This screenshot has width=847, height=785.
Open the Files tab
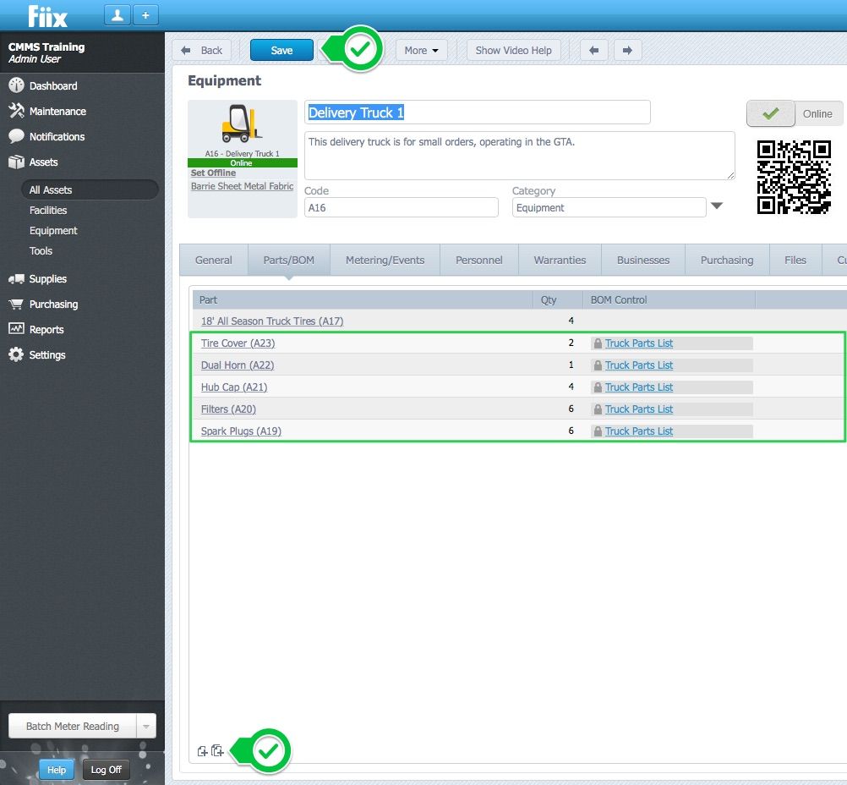[x=795, y=260]
